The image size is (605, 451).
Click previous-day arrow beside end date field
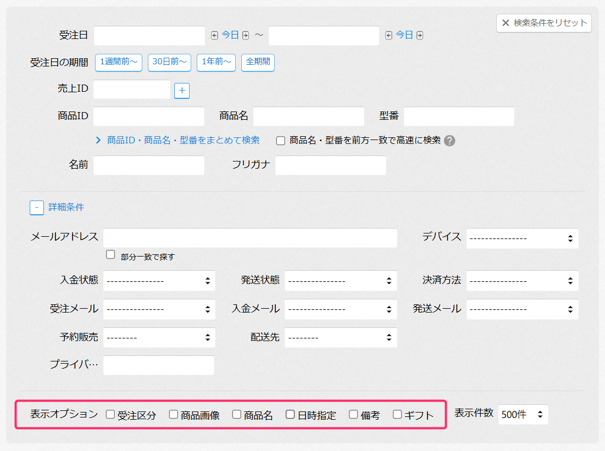click(x=389, y=36)
